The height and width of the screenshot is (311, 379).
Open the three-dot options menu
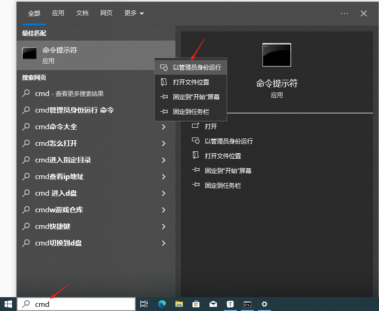344,13
